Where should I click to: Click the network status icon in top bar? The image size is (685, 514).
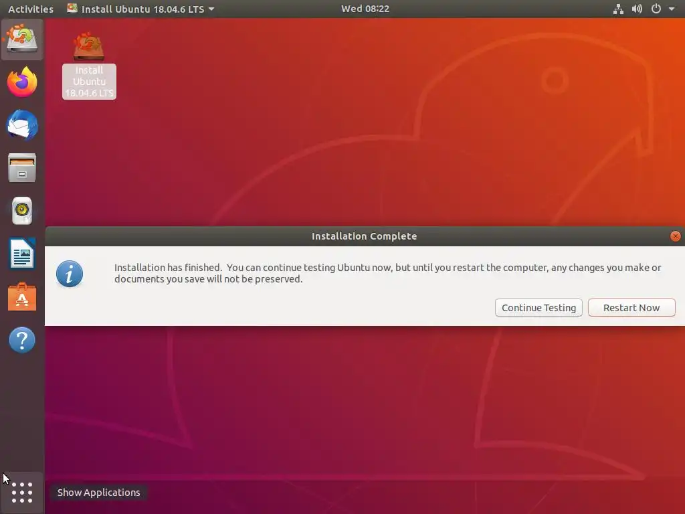tap(618, 9)
